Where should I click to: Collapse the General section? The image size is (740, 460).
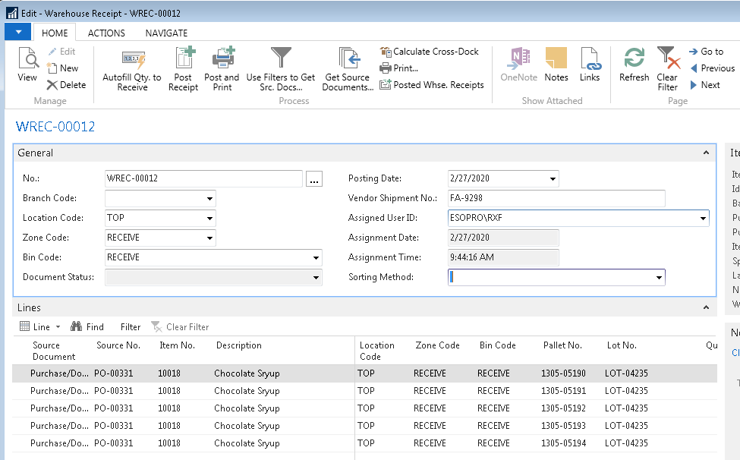(x=707, y=153)
